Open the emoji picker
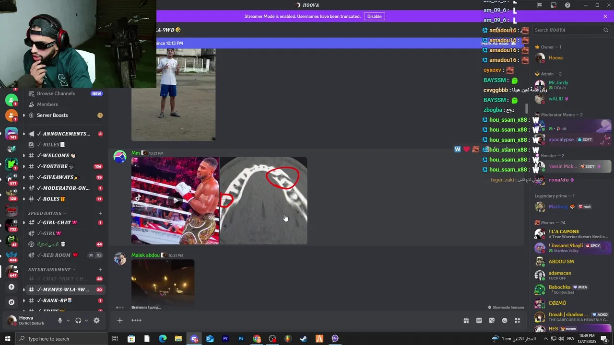The width and height of the screenshot is (614, 345). point(505,321)
